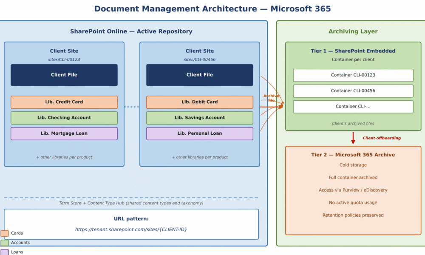Image resolution: width=425 pixels, height=255 pixels.
Task: Select the 'Container CLI-...' box
Action: click(x=353, y=107)
